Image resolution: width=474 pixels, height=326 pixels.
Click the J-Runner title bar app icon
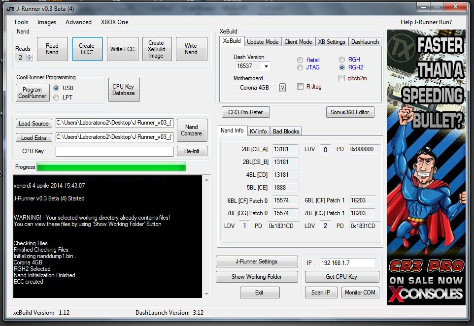click(10, 7)
